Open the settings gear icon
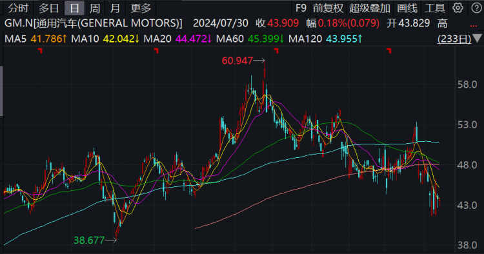Image resolution: width=484 pixels, height=254 pixels. coord(458,8)
